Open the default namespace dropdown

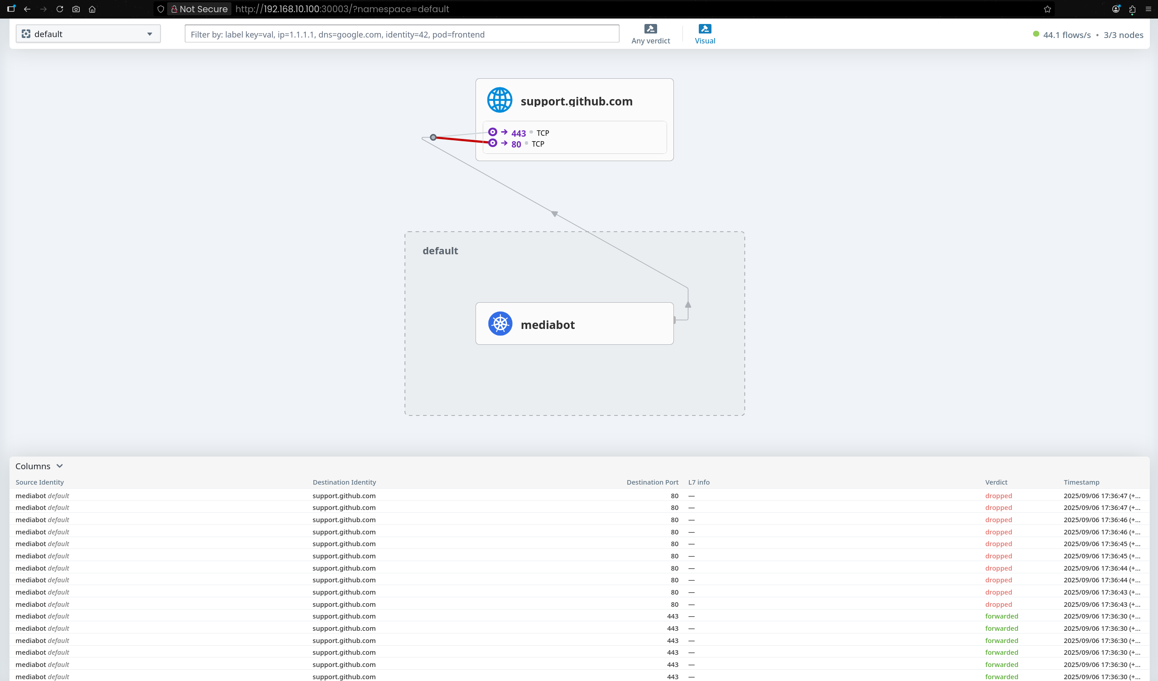(x=88, y=34)
